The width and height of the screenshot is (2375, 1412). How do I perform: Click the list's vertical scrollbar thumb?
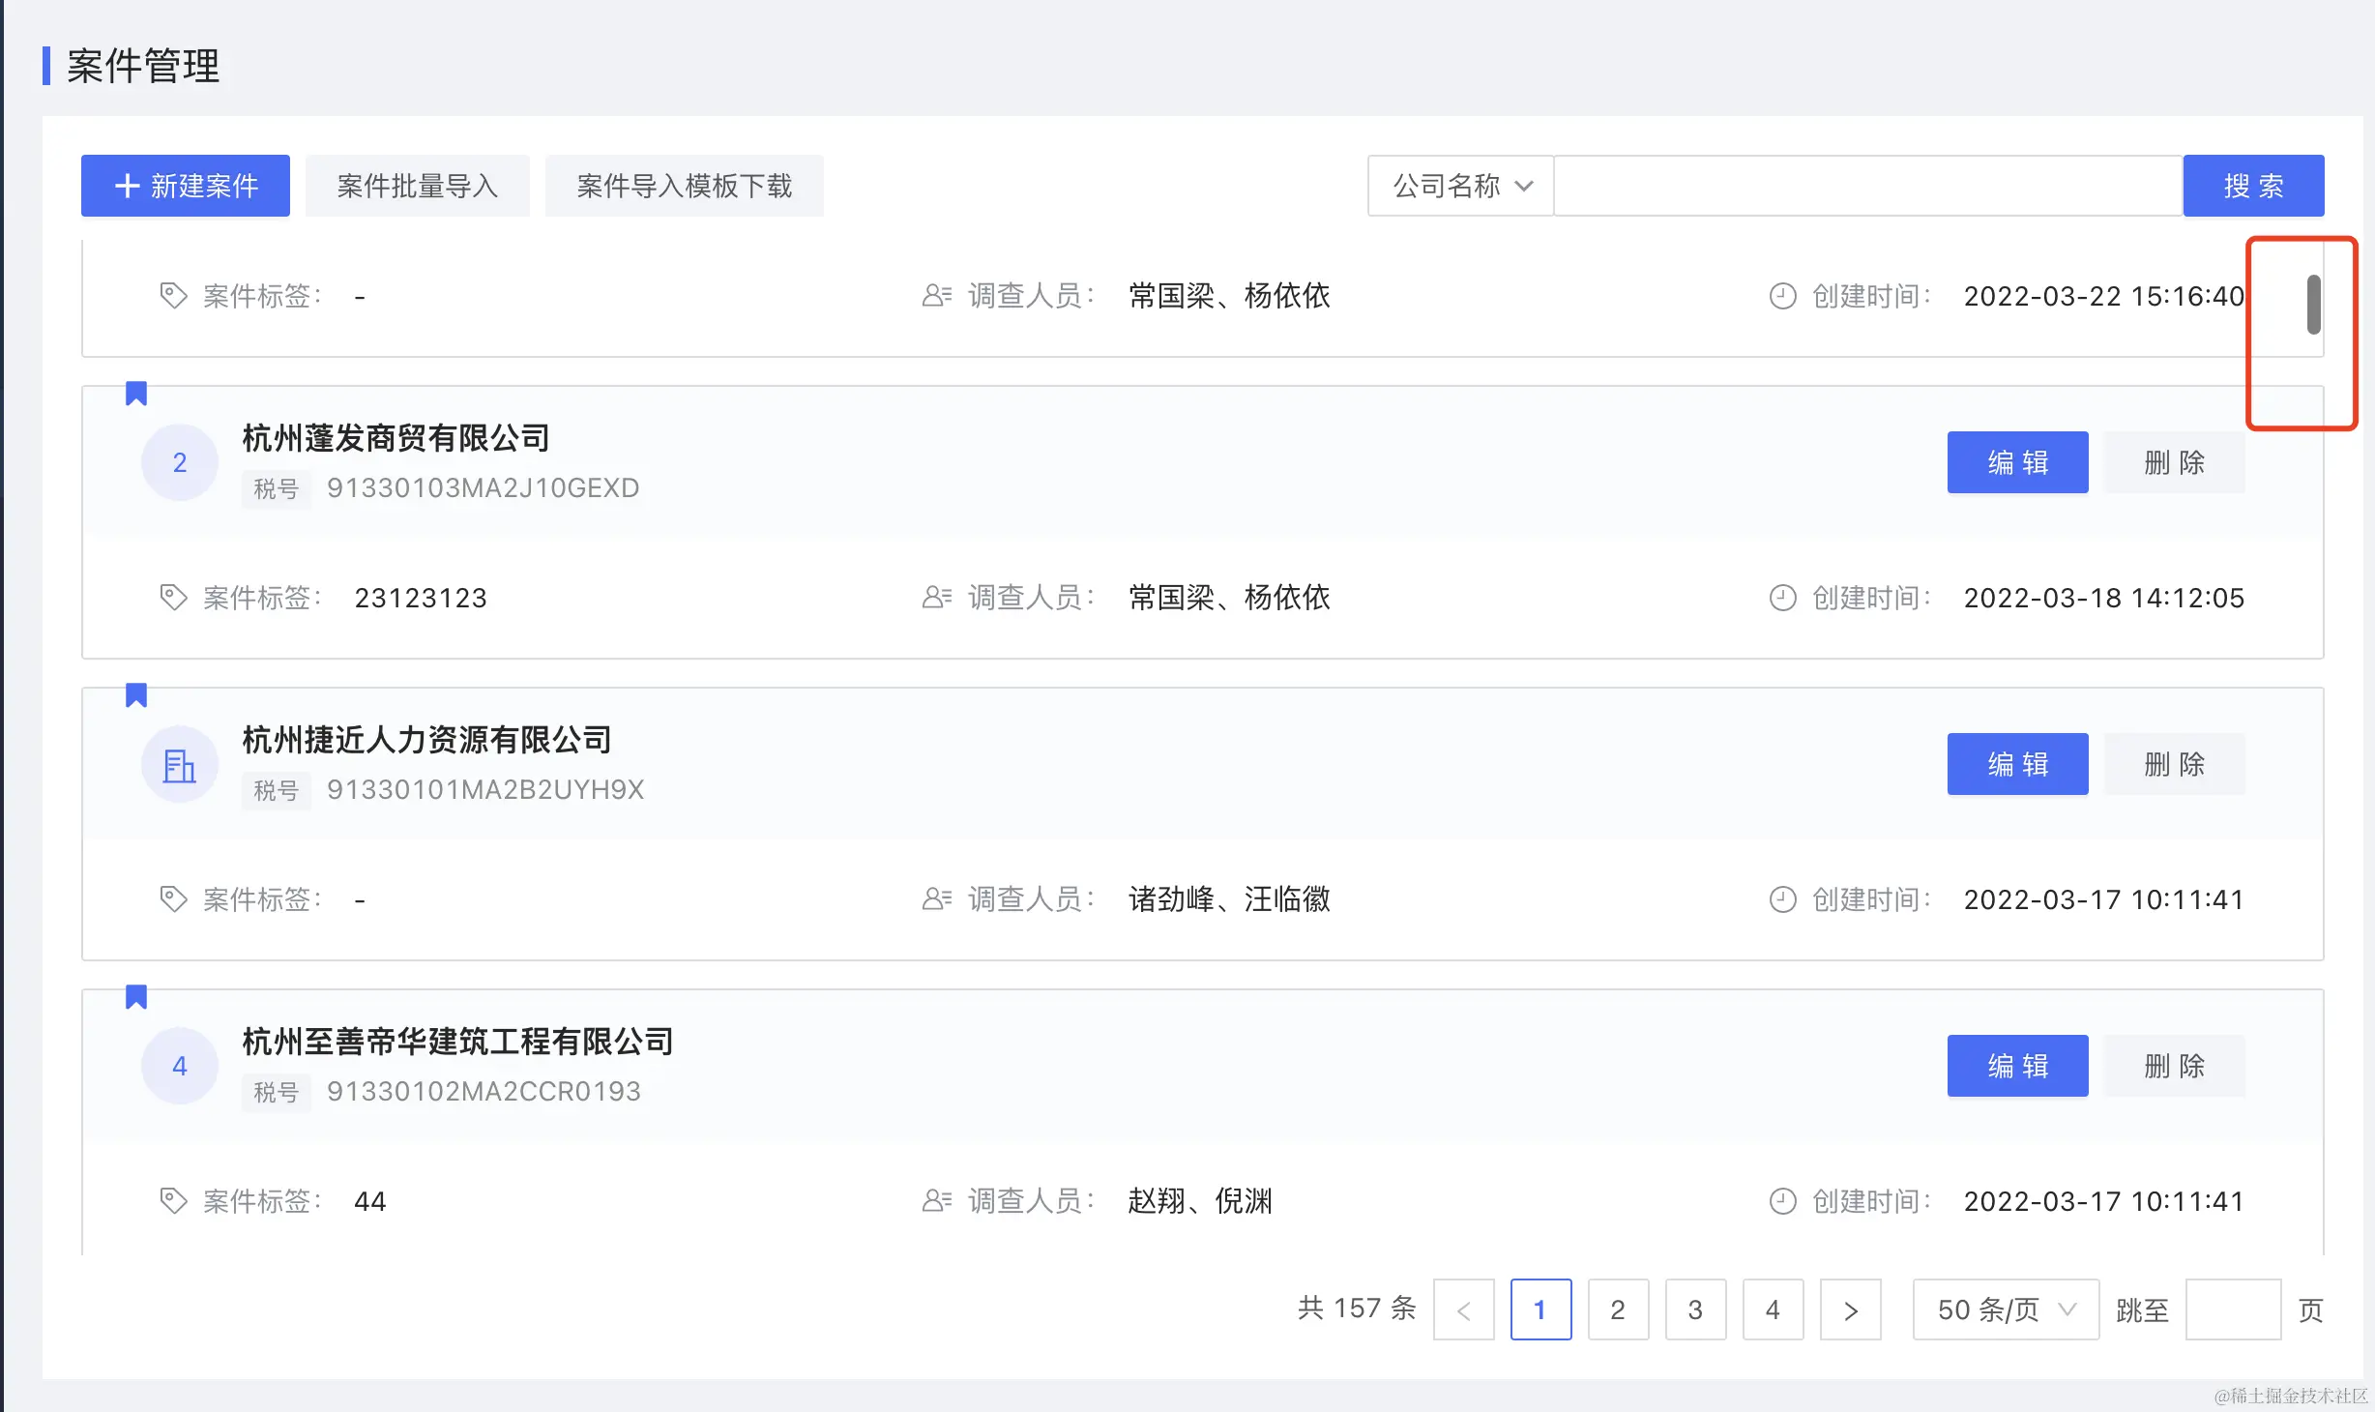[x=2313, y=305]
